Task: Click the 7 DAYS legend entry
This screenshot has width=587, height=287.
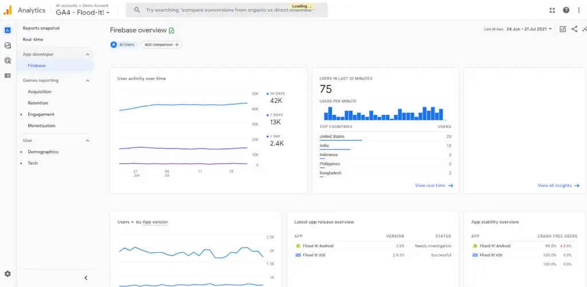Action: [275, 115]
